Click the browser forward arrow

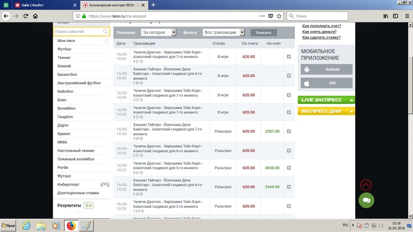16,16
